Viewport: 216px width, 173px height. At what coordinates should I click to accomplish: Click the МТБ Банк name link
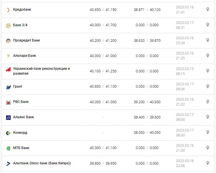(21, 148)
